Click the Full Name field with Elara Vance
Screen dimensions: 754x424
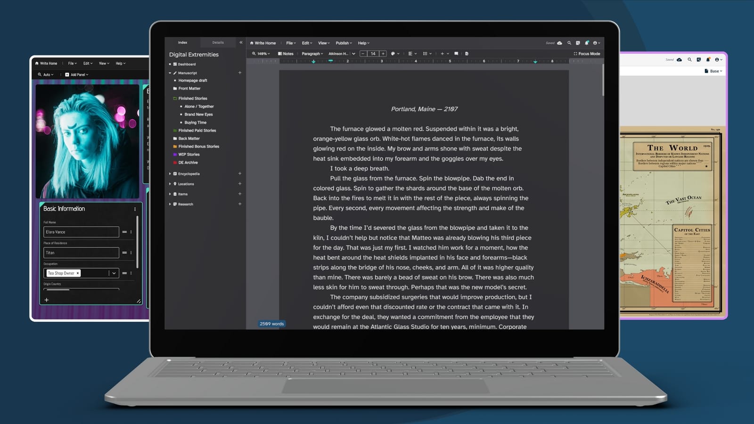pyautogui.click(x=81, y=232)
